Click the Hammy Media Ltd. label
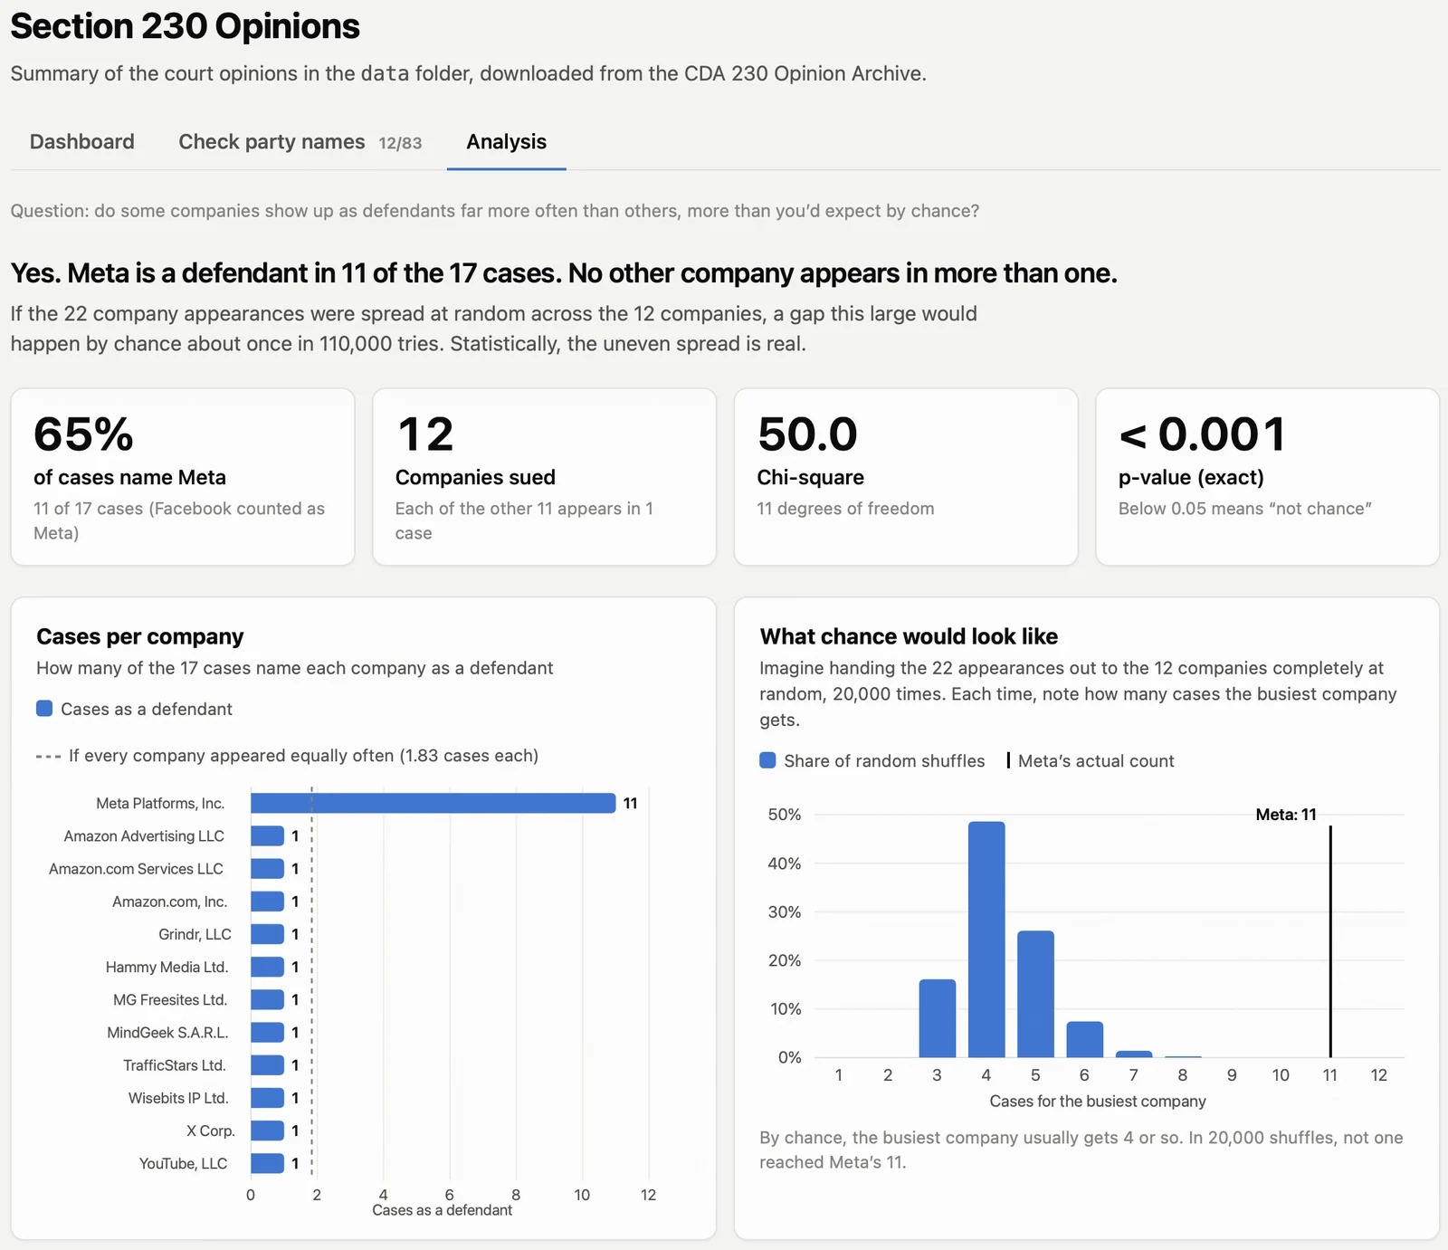The image size is (1448, 1250). click(x=167, y=967)
